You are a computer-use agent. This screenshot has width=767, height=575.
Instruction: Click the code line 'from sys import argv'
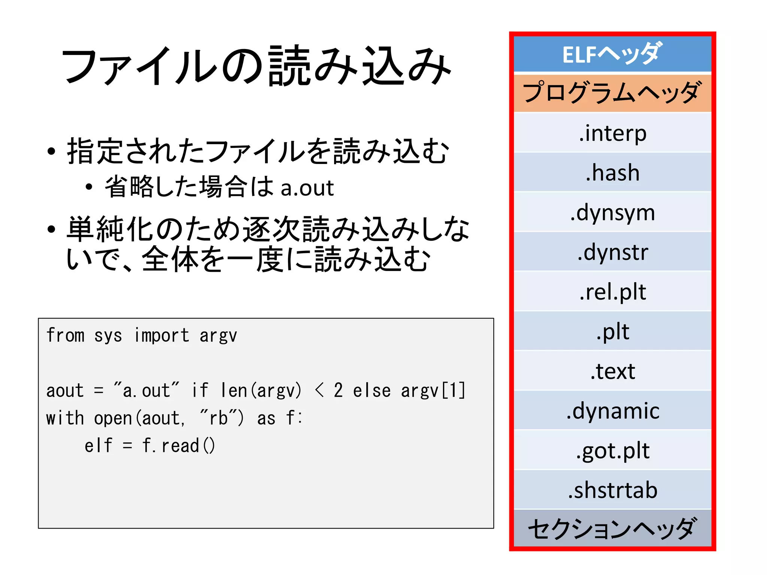click(142, 335)
